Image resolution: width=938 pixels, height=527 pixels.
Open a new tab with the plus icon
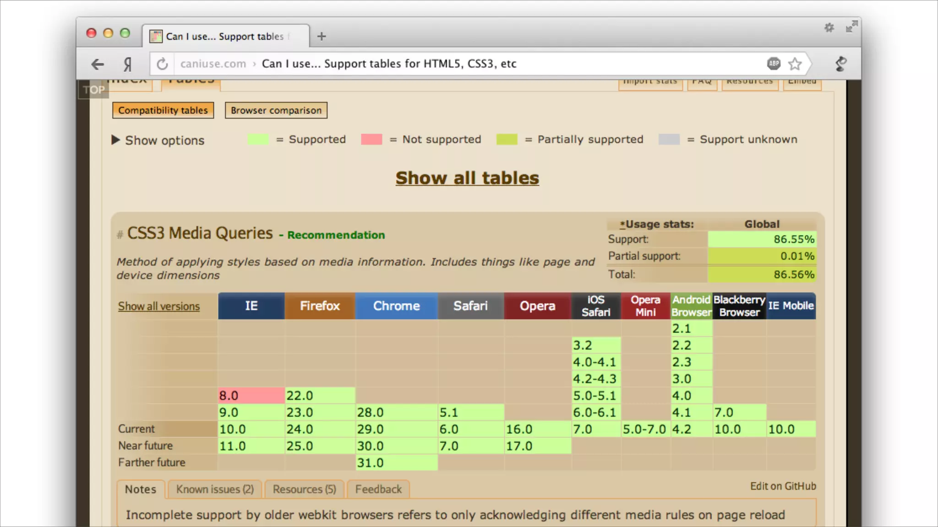[x=322, y=36]
